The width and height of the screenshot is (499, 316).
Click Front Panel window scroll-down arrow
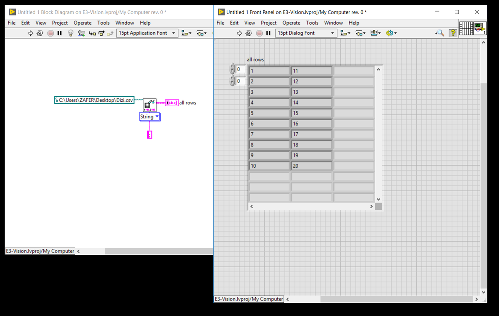[x=483, y=292]
